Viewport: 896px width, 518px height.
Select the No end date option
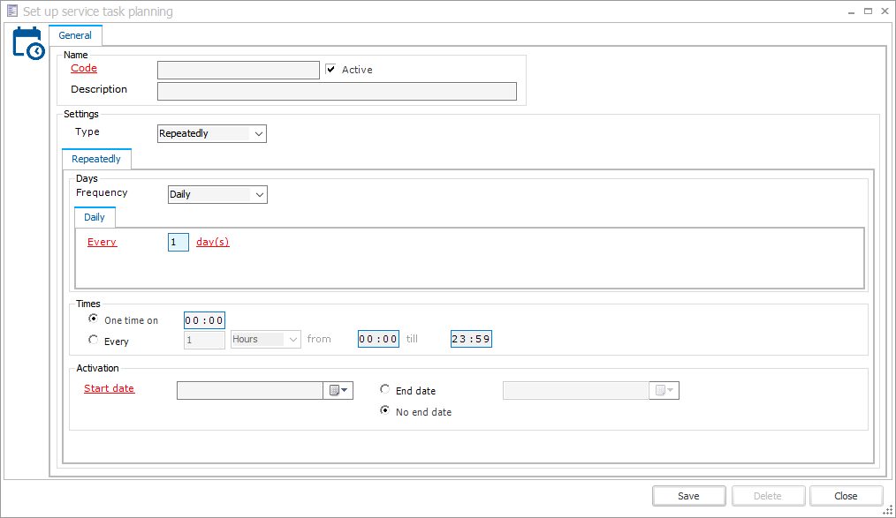pos(384,410)
